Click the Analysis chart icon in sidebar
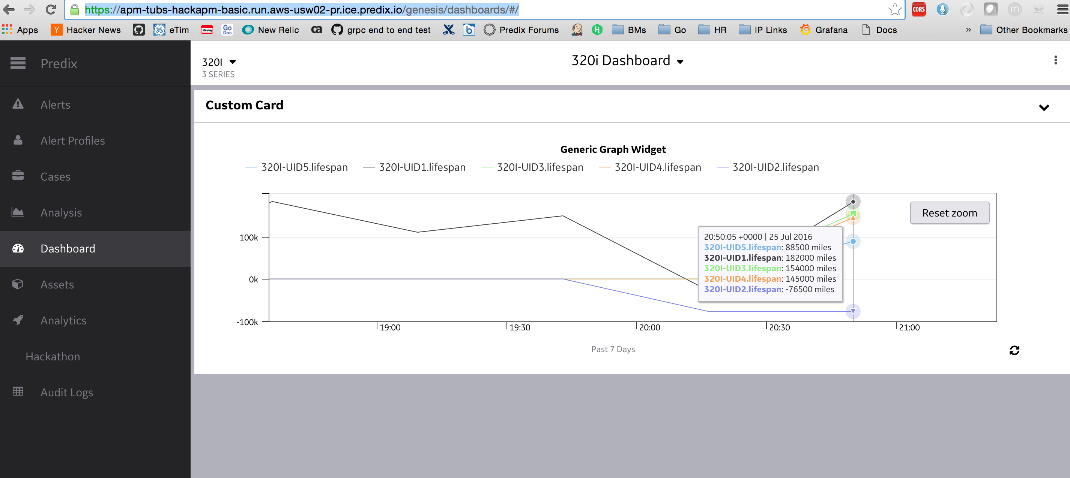This screenshot has height=478, width=1070. click(x=18, y=212)
